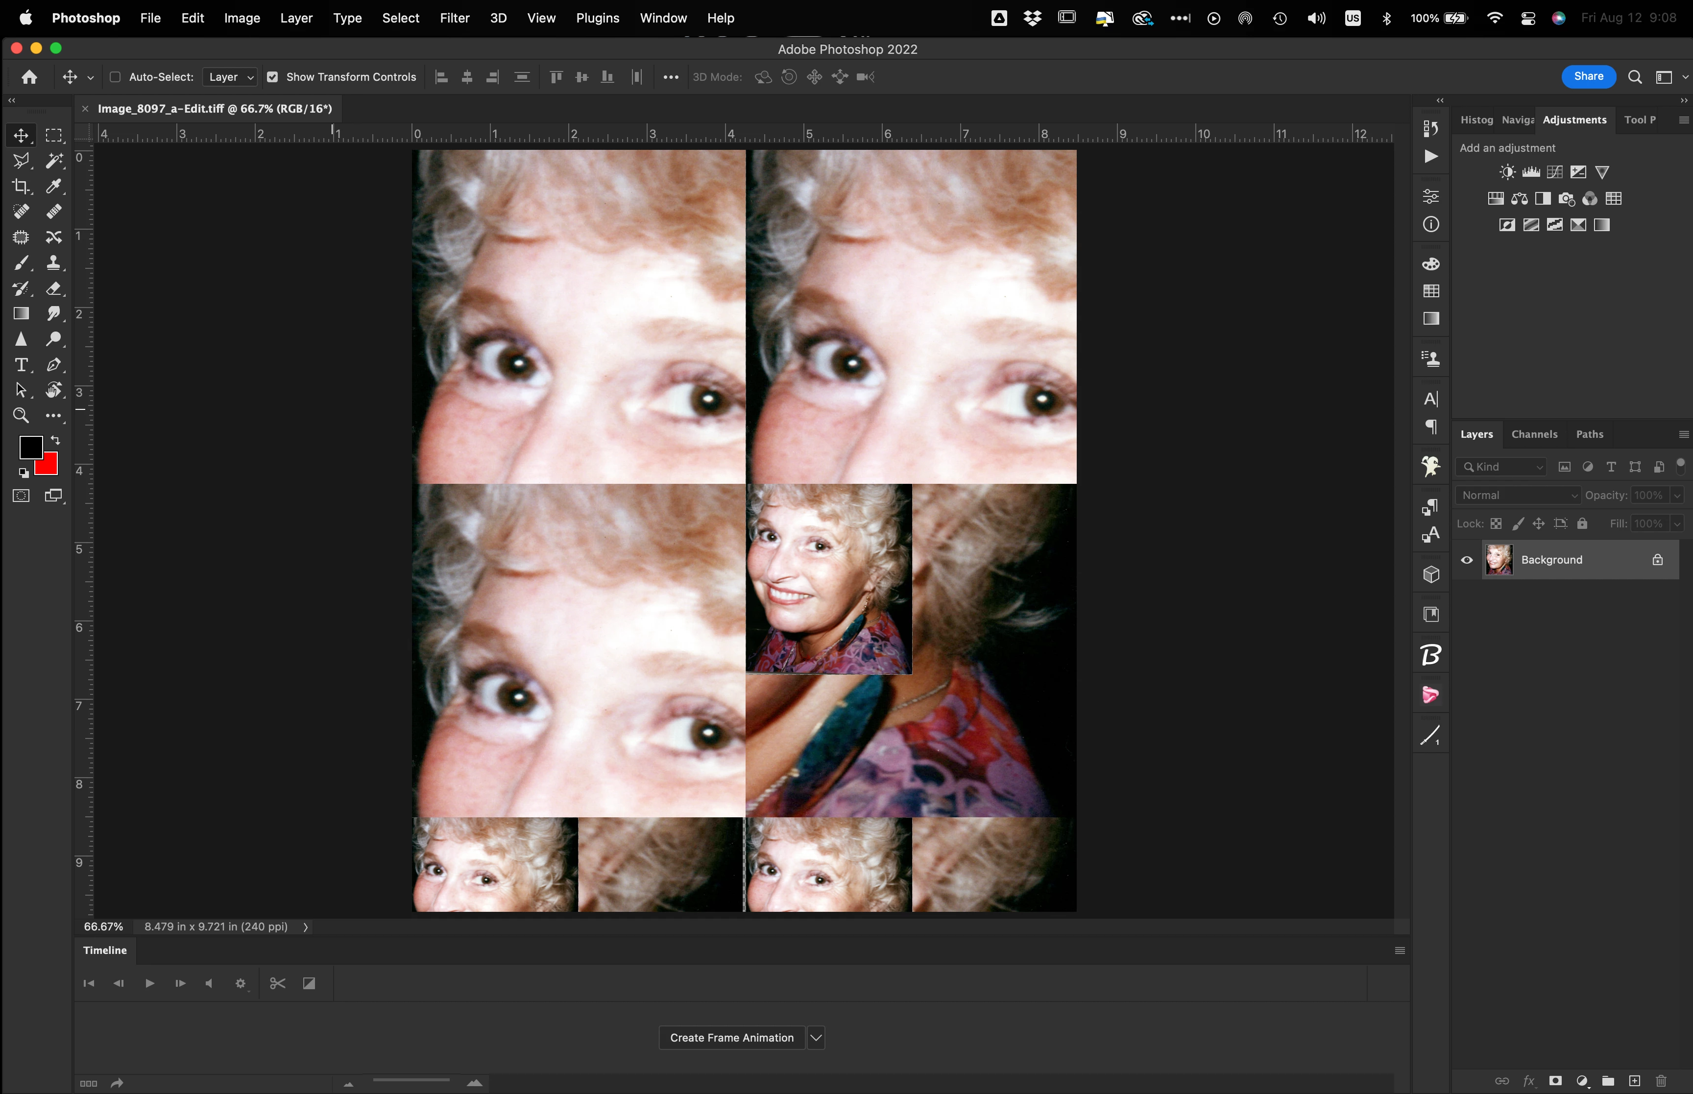
Task: Select the Eraser tool
Action: (53, 288)
